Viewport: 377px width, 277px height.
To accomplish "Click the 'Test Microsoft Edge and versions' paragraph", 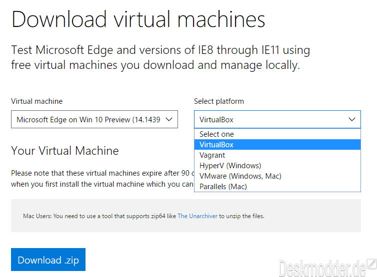I will coord(160,57).
